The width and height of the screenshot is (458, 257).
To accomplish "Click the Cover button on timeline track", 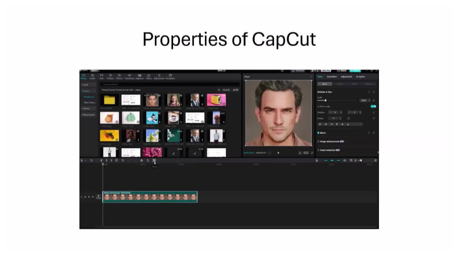I will (98, 197).
